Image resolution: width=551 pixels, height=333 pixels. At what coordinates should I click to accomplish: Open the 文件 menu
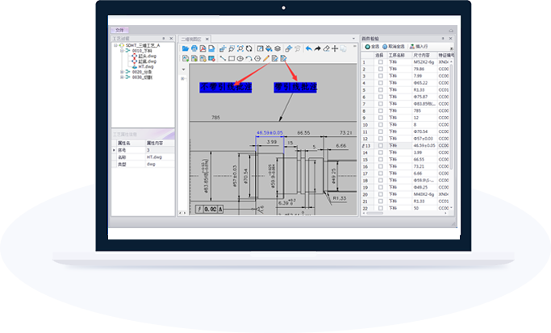pos(120,30)
